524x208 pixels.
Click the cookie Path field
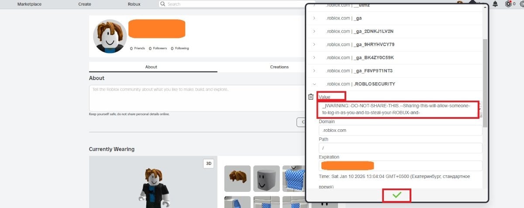pos(400,148)
